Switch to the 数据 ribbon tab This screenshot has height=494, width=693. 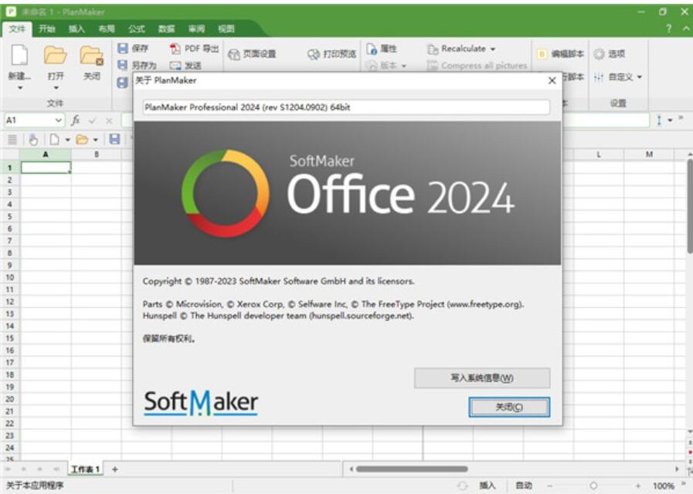(167, 29)
